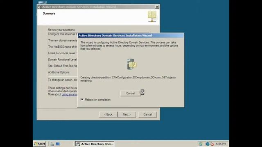
Task: Click the wizard's title bar system icon
Action: pyautogui.click(x=39, y=7)
